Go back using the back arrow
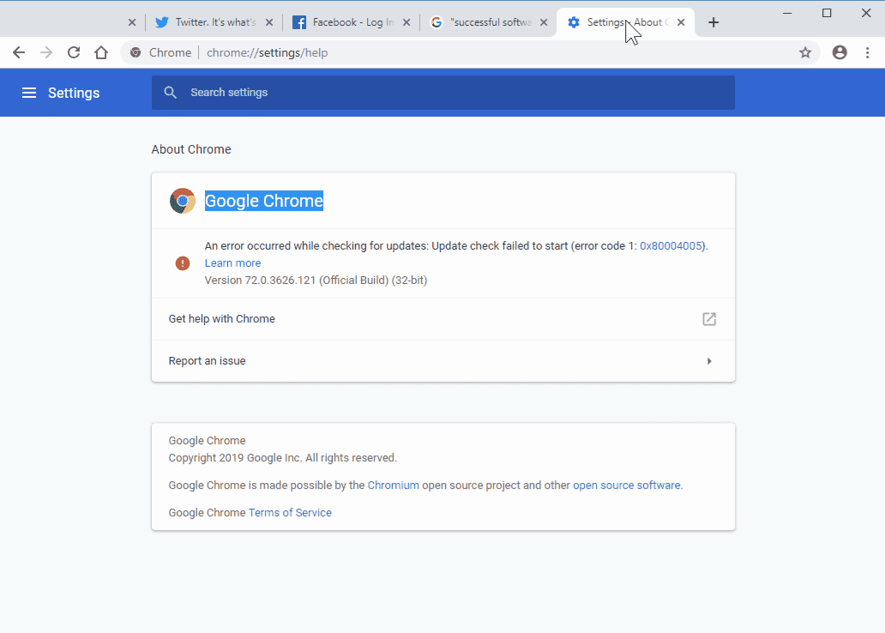885x633 pixels. 19,52
